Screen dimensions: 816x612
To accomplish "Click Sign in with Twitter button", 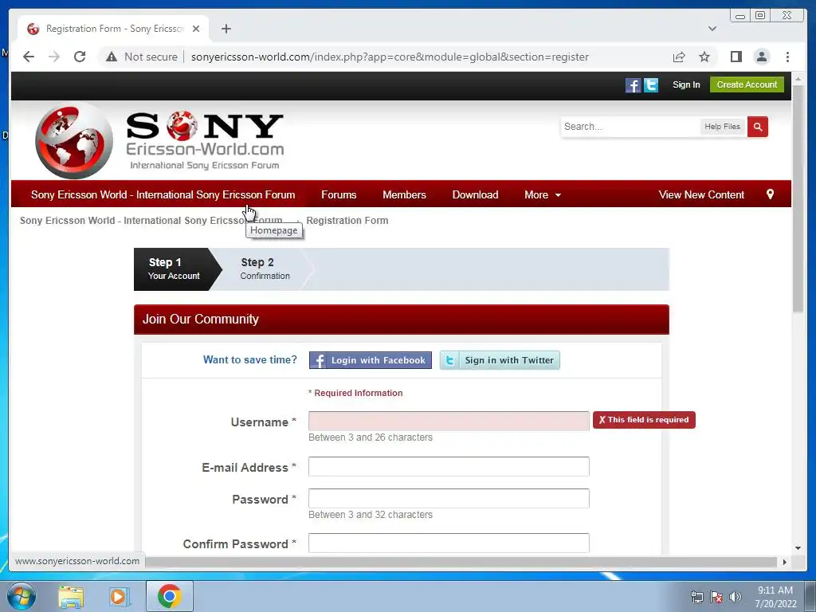I will coord(500,360).
